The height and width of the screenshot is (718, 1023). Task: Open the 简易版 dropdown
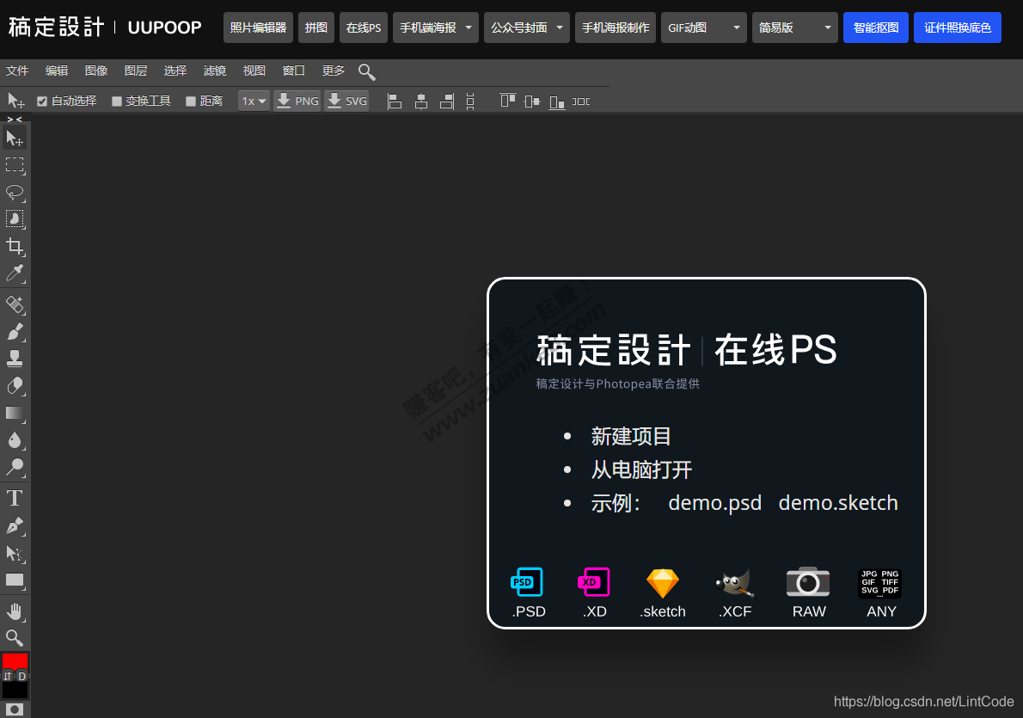(794, 28)
